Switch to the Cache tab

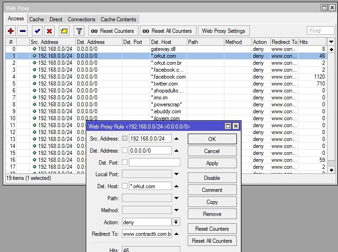coord(37,19)
